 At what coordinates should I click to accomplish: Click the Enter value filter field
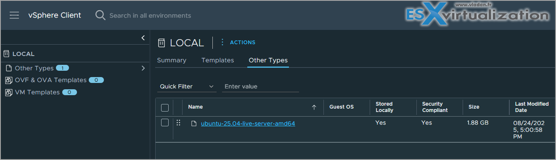(260, 86)
